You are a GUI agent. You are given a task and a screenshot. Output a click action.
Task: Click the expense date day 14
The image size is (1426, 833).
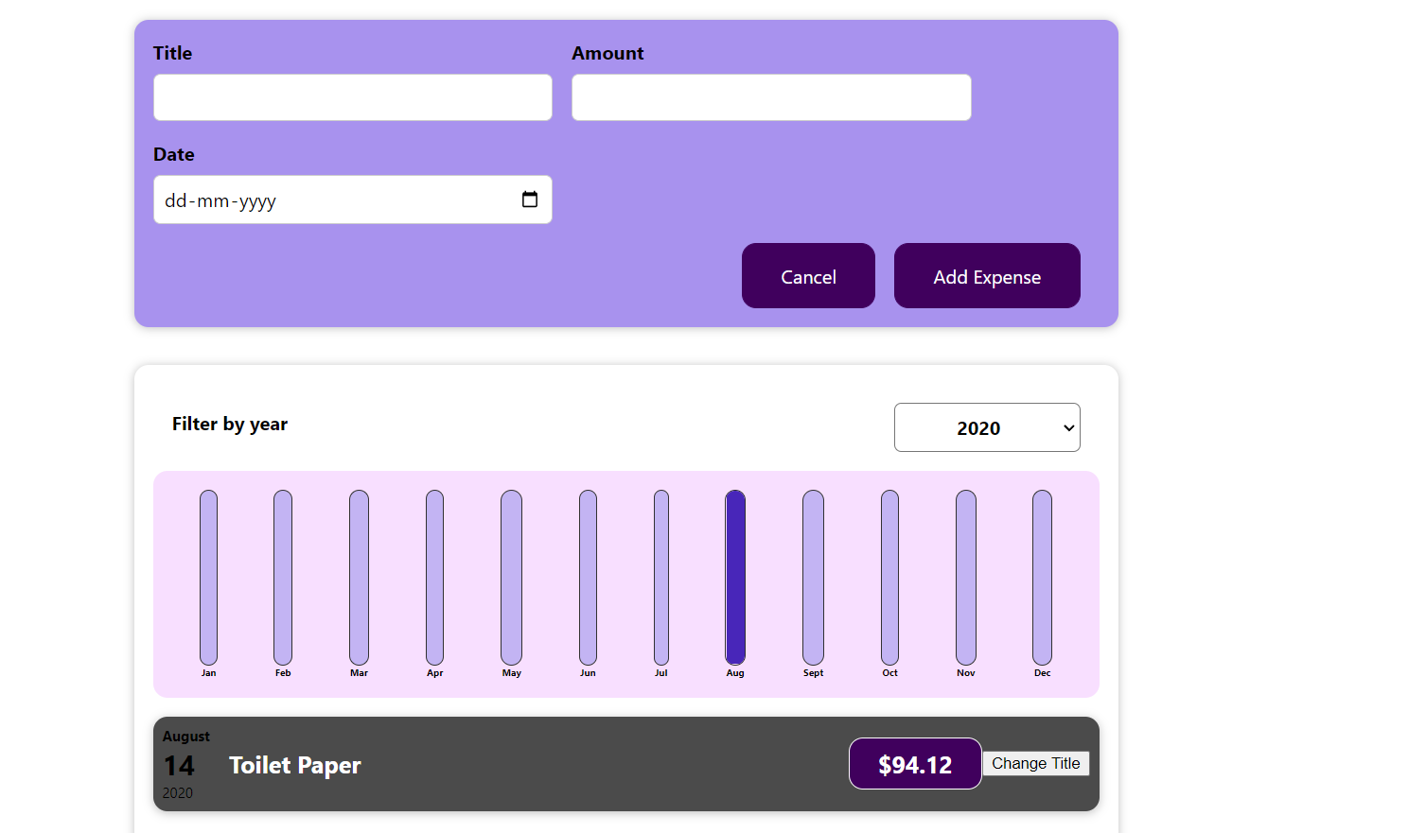pyautogui.click(x=179, y=766)
